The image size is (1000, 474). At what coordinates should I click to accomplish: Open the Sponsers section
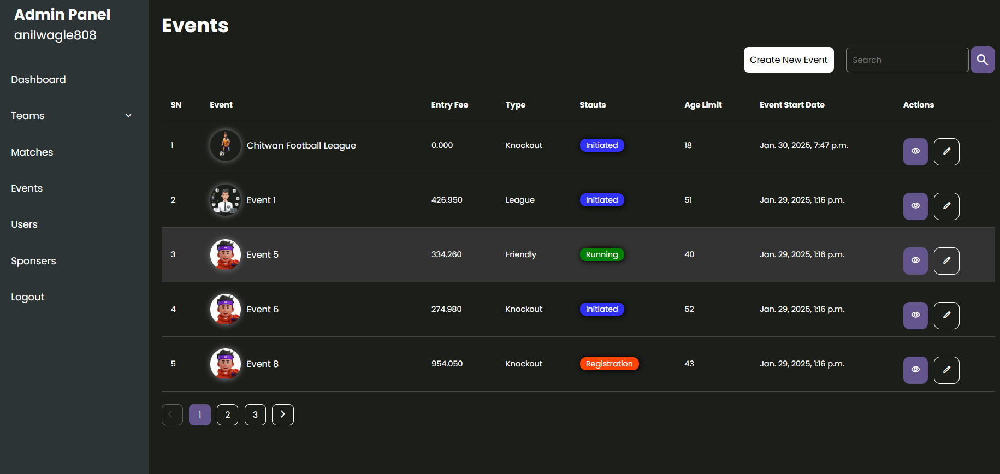(33, 261)
